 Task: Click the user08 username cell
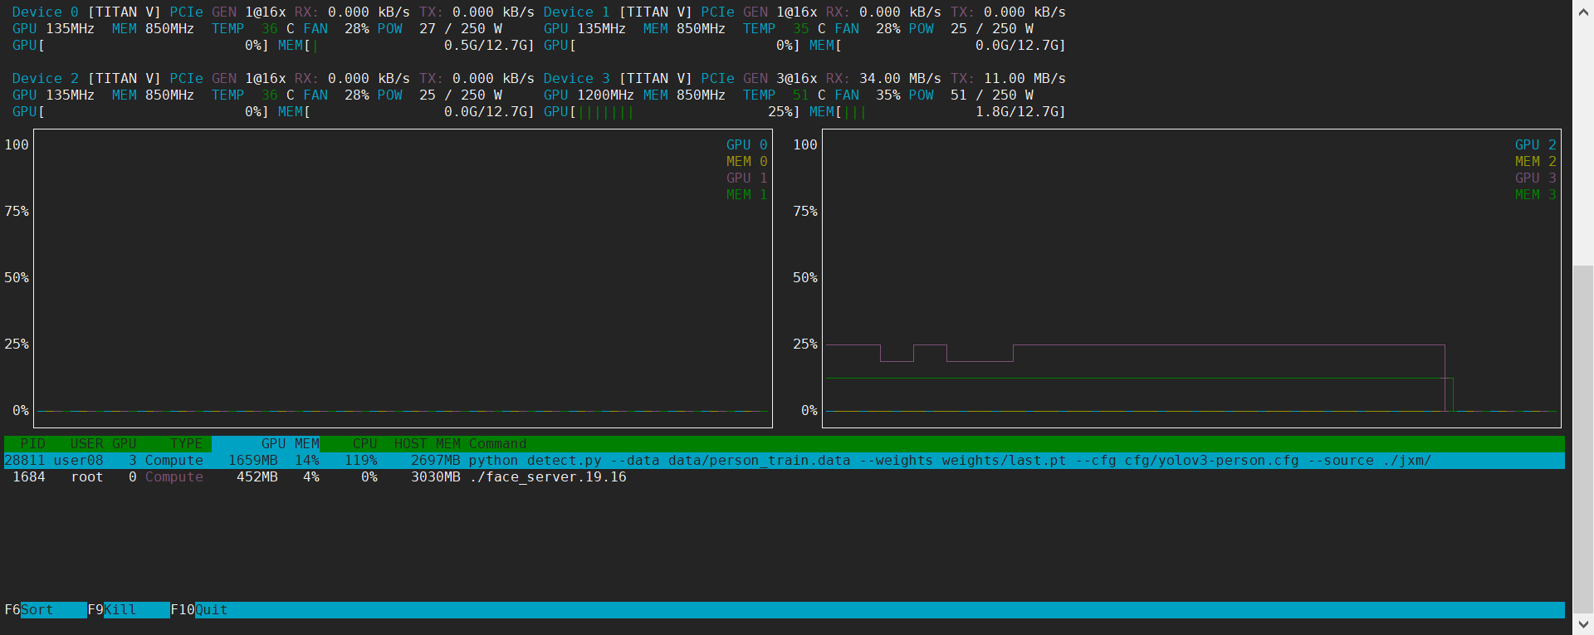point(78,461)
